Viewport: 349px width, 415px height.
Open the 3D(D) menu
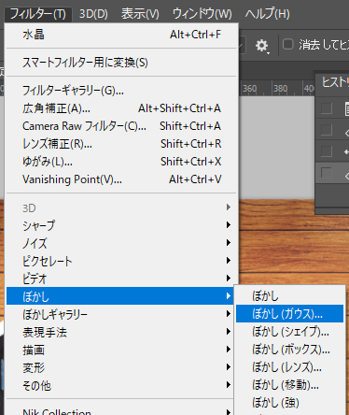(x=93, y=14)
